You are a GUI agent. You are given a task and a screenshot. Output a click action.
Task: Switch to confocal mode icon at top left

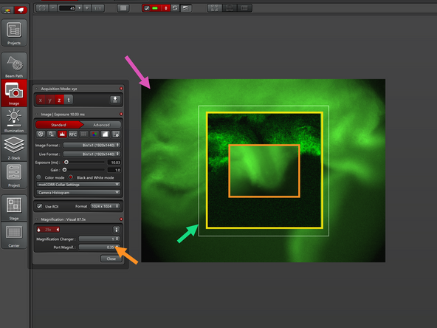click(x=7, y=10)
